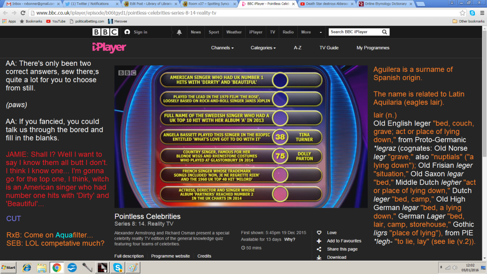Open the Programme website link
This screenshot has height=274, width=487.
click(170, 256)
